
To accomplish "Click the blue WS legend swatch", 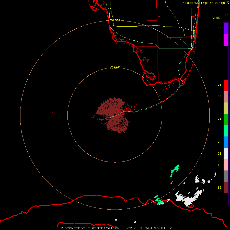I will point(226,142).
